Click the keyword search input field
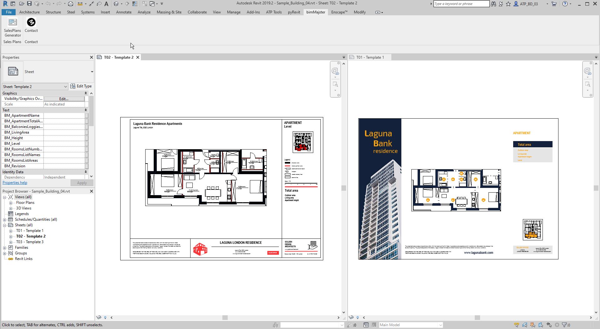Image resolution: width=600 pixels, height=329 pixels. [x=461, y=4]
